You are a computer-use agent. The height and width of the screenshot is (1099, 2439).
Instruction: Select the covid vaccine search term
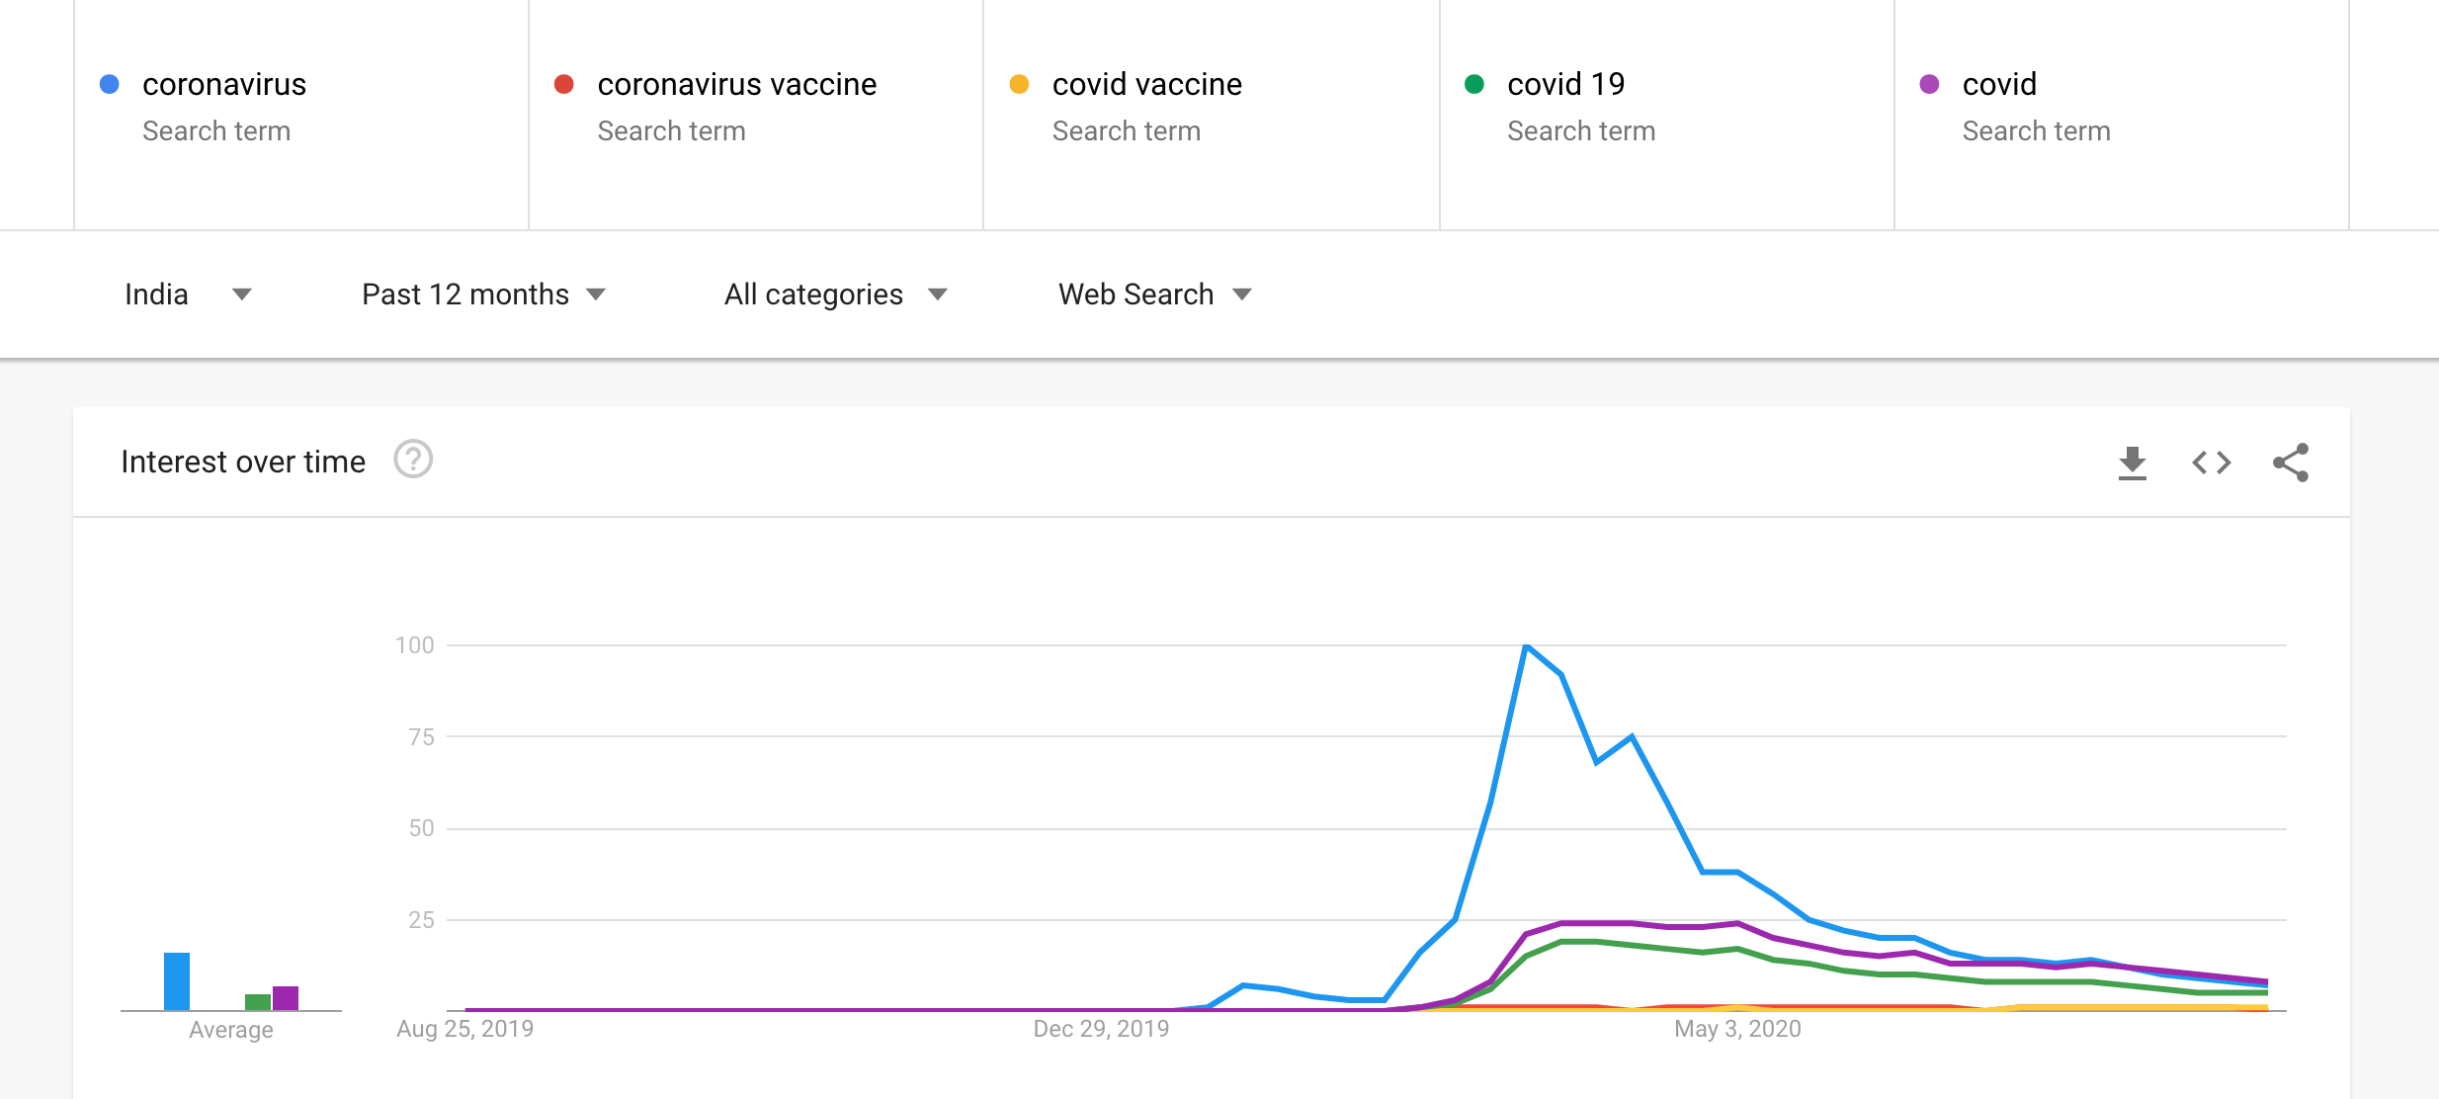pos(1146,85)
